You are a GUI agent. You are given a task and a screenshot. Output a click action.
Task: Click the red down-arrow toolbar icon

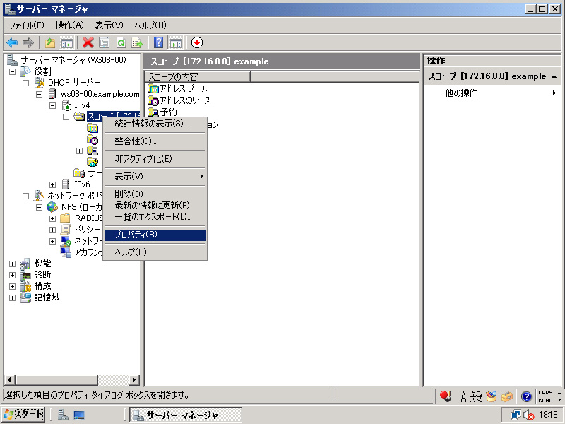pyautogui.click(x=197, y=42)
